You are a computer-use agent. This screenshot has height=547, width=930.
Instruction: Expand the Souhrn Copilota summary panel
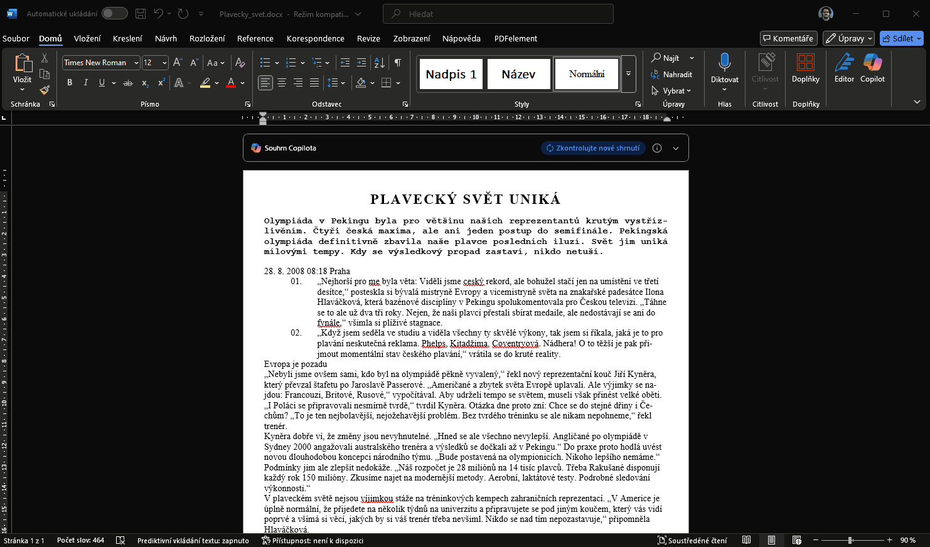(676, 148)
